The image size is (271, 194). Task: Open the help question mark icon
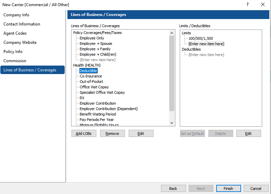[248, 4]
